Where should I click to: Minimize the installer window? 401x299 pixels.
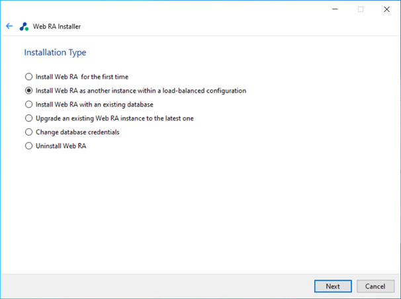(x=335, y=9)
